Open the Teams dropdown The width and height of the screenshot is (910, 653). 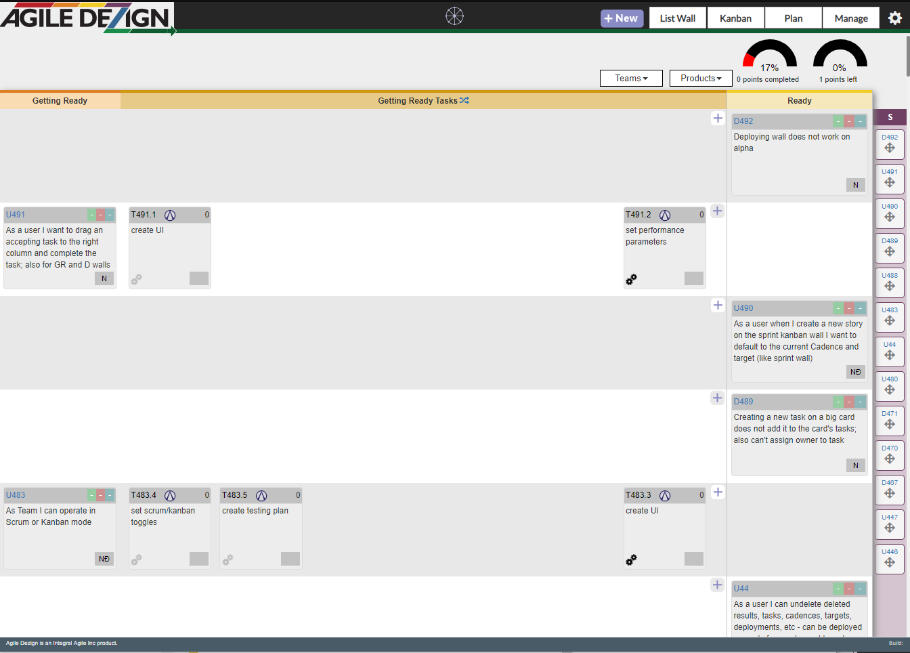click(x=631, y=79)
